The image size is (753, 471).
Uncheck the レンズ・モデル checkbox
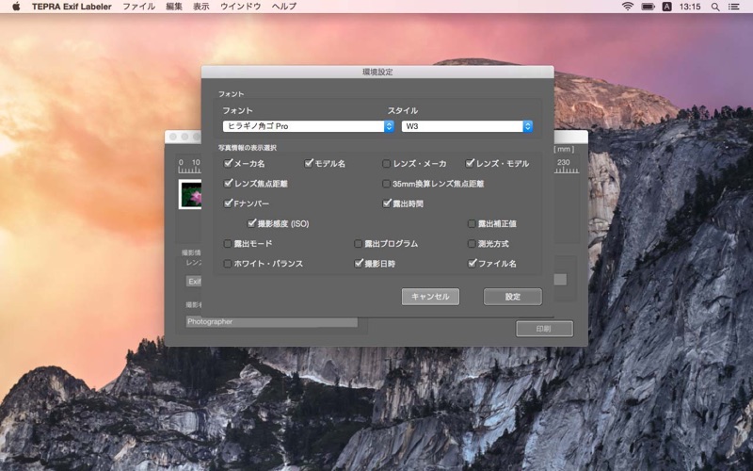[x=470, y=163]
